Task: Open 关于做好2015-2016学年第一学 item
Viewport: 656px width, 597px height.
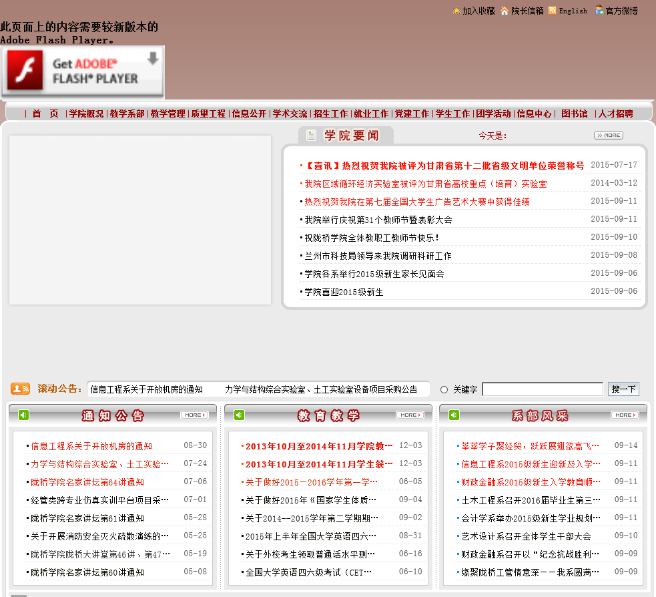Action: [x=312, y=482]
